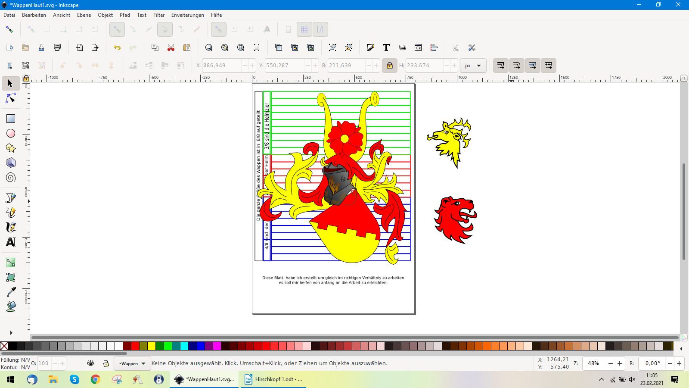
Task: Click the Cut scissors icon
Action: [x=171, y=47]
